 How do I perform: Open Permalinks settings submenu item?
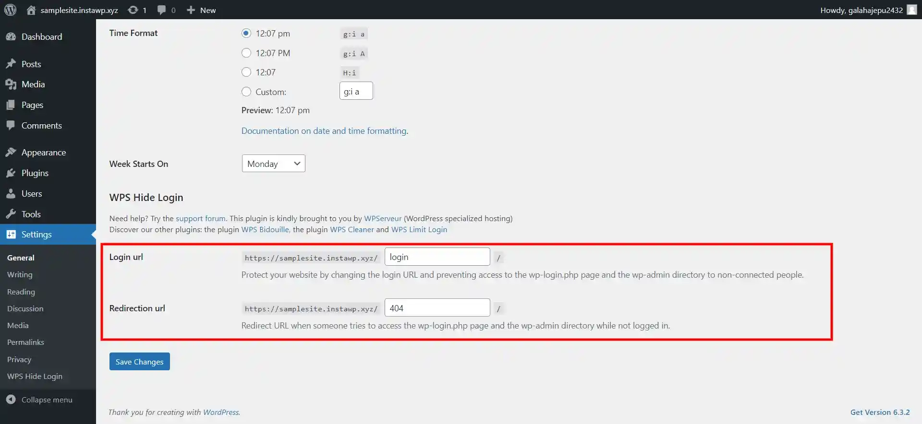25,342
